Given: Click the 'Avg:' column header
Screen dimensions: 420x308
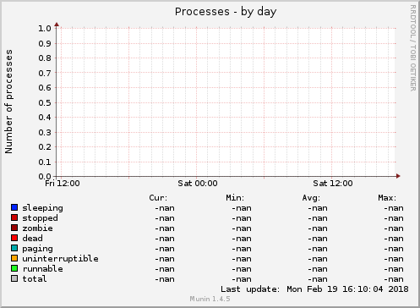Looking at the screenshot, I should (x=311, y=198).
